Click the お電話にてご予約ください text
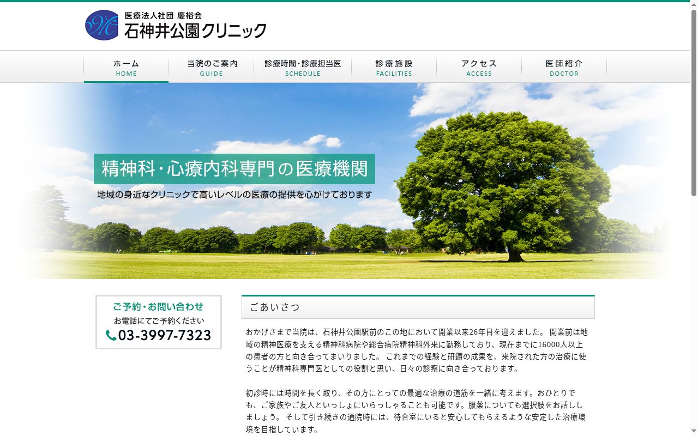The height and width of the screenshot is (436, 698). pos(159,320)
